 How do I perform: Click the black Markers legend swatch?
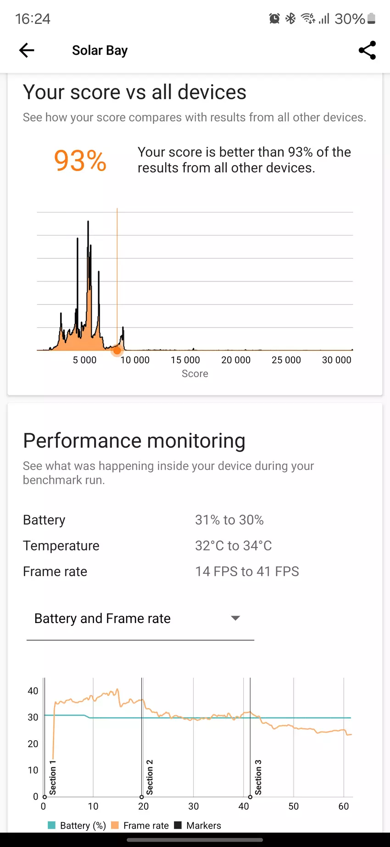[178, 825]
